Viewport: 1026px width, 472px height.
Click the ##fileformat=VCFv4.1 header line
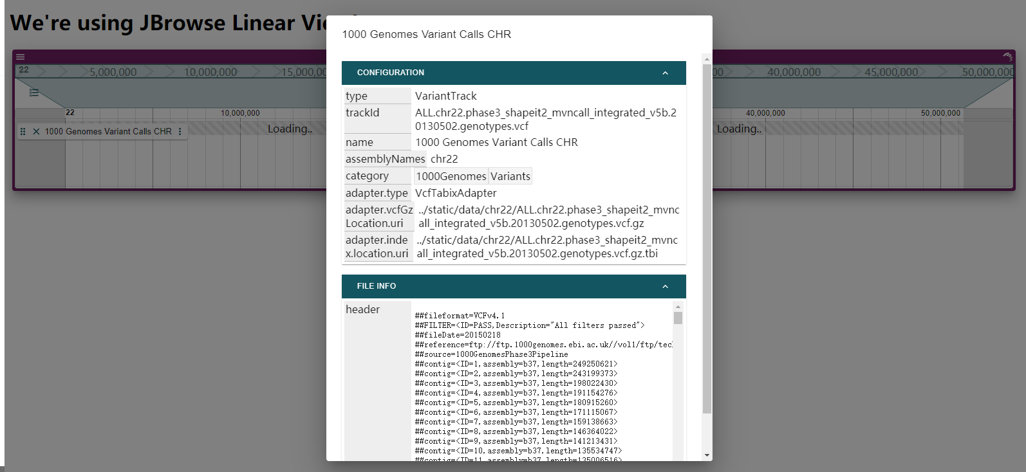[x=460, y=316]
